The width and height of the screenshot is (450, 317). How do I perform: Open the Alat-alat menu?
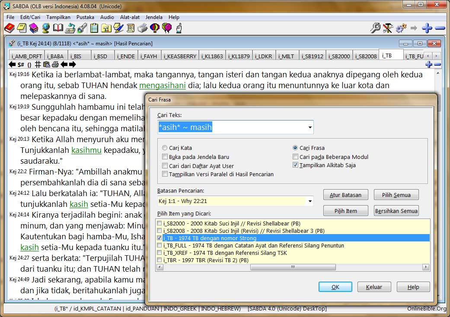coord(130,17)
